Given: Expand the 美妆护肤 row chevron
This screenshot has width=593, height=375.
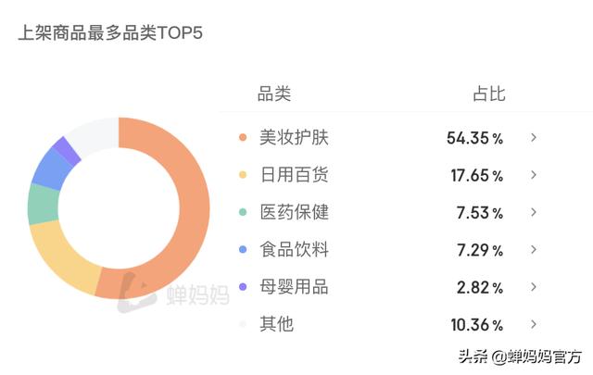Looking at the screenshot, I should 534,138.
